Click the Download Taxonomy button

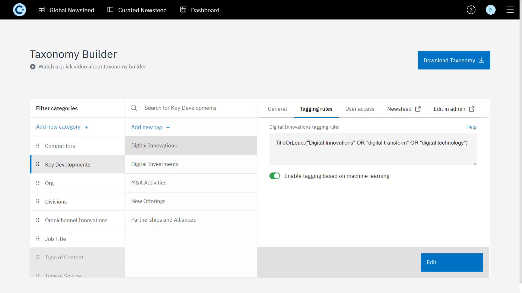coord(454,60)
